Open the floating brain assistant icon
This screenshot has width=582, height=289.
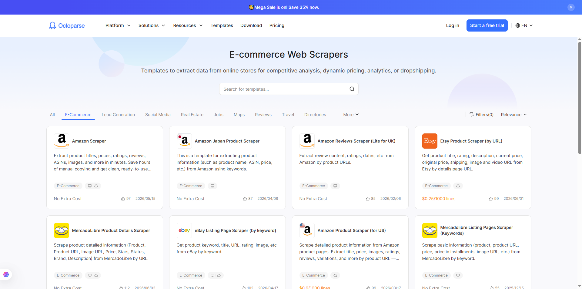coord(6,274)
